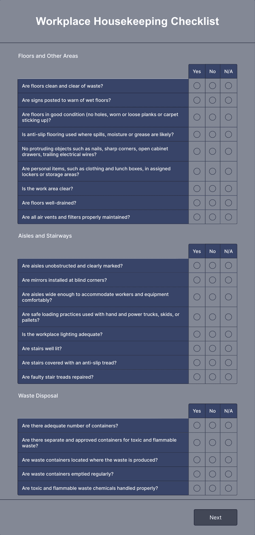Select Yes for anti-slip flooring question
The width and height of the screenshot is (255, 535).
197,134
